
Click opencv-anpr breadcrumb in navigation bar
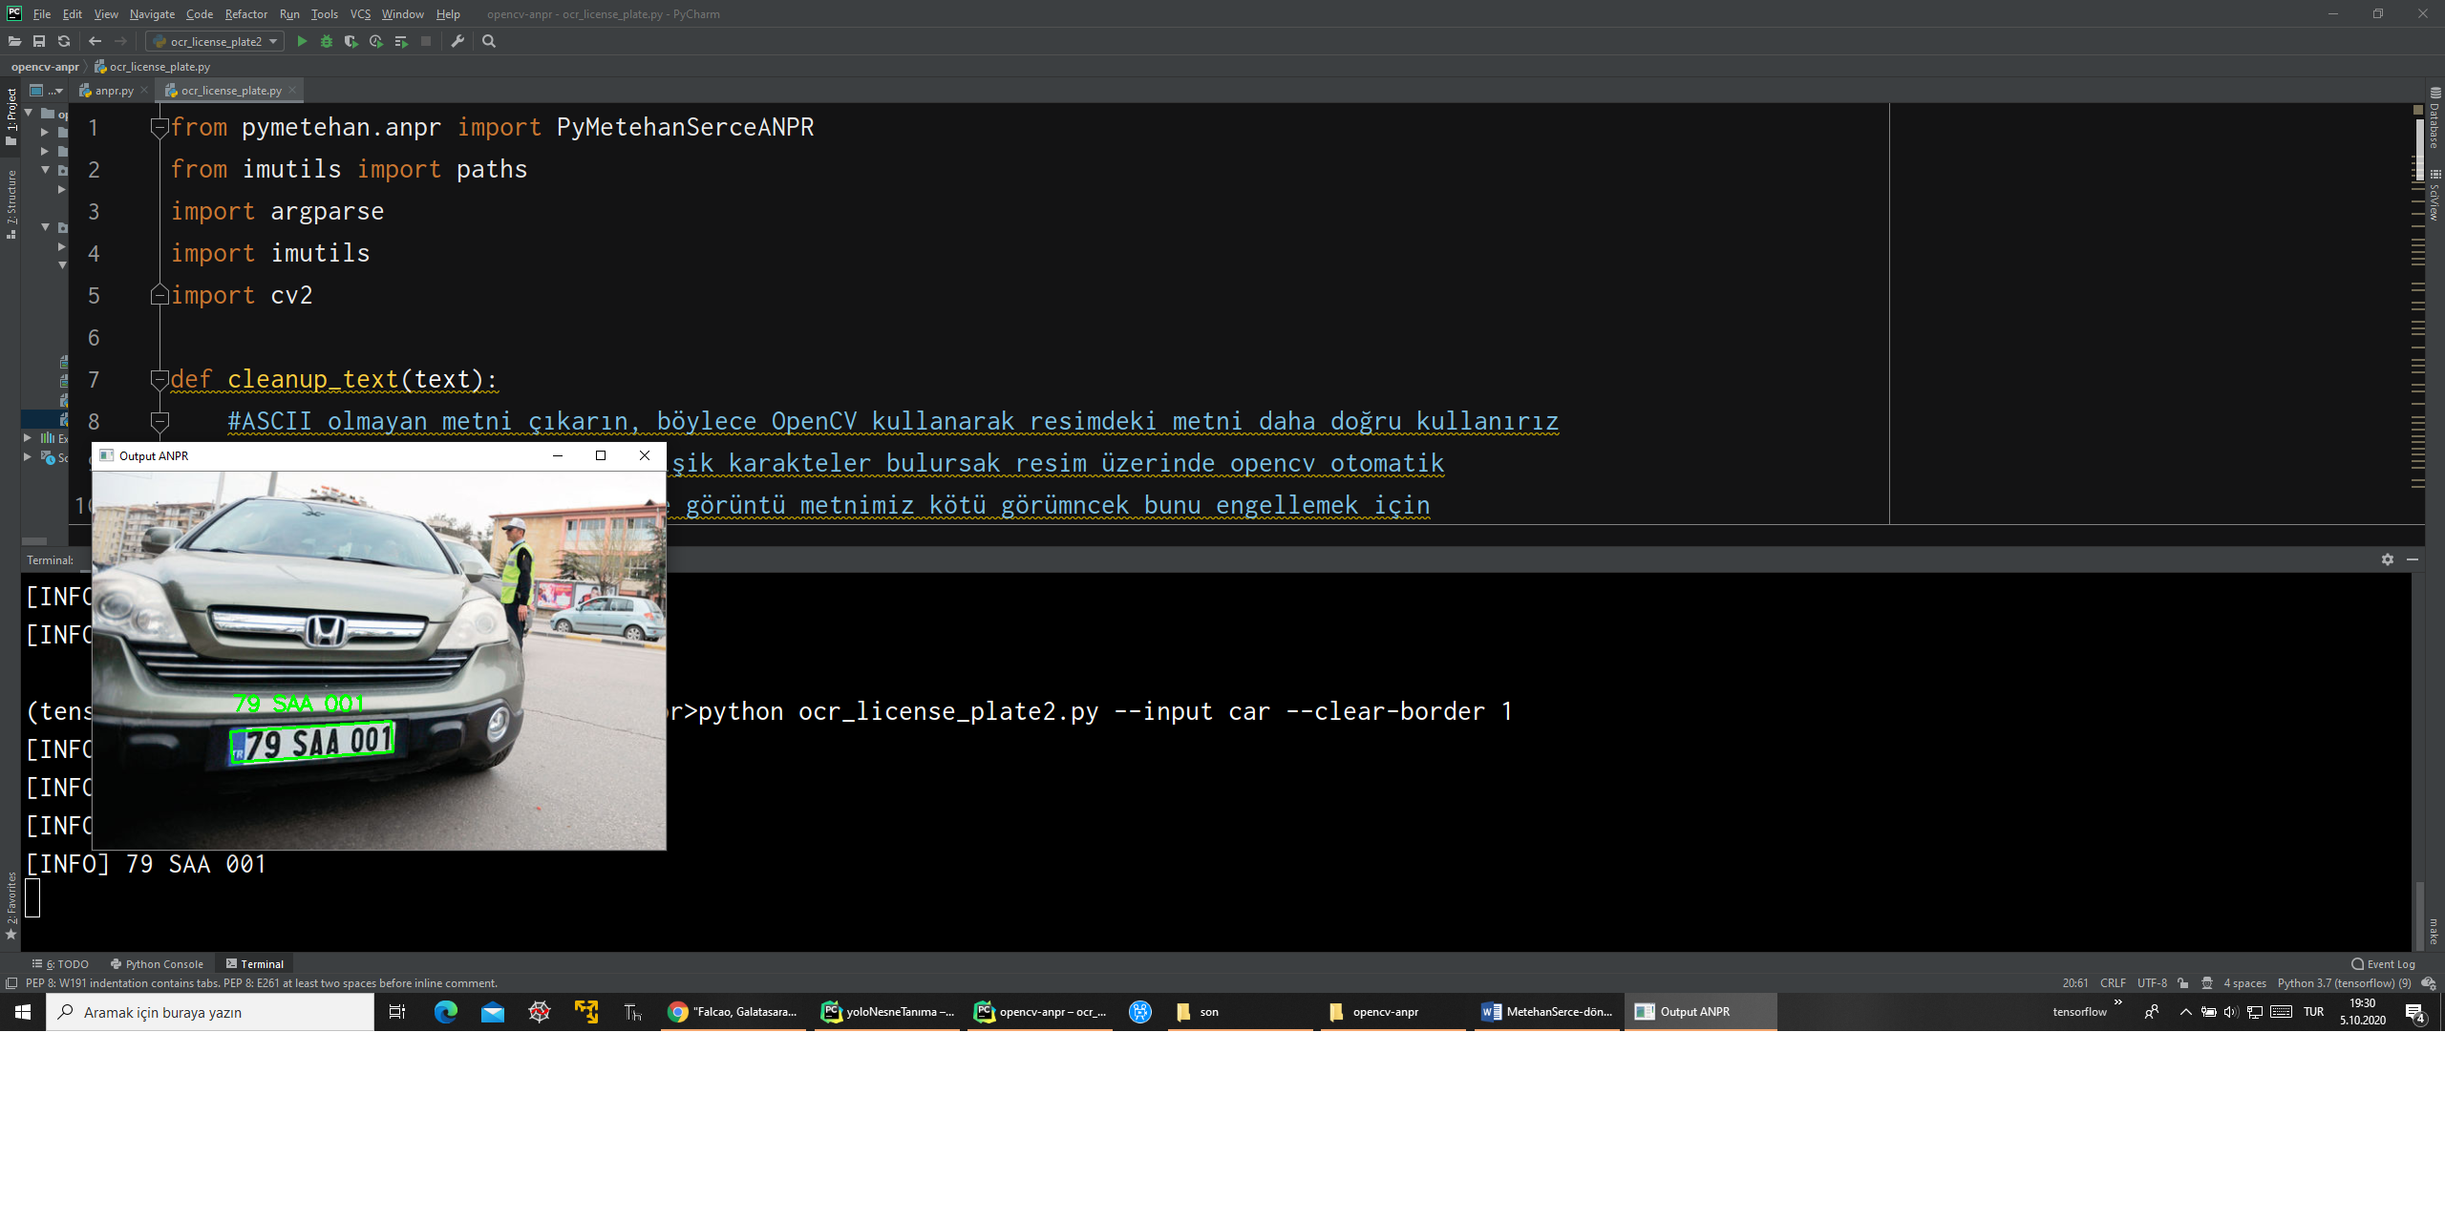coord(45,67)
